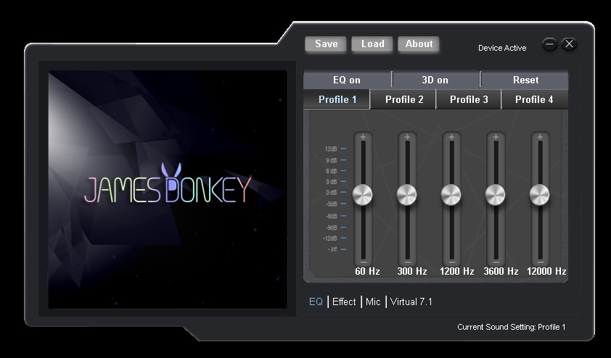The width and height of the screenshot is (611, 358).
Task: Open the About dialog
Action: coord(419,44)
